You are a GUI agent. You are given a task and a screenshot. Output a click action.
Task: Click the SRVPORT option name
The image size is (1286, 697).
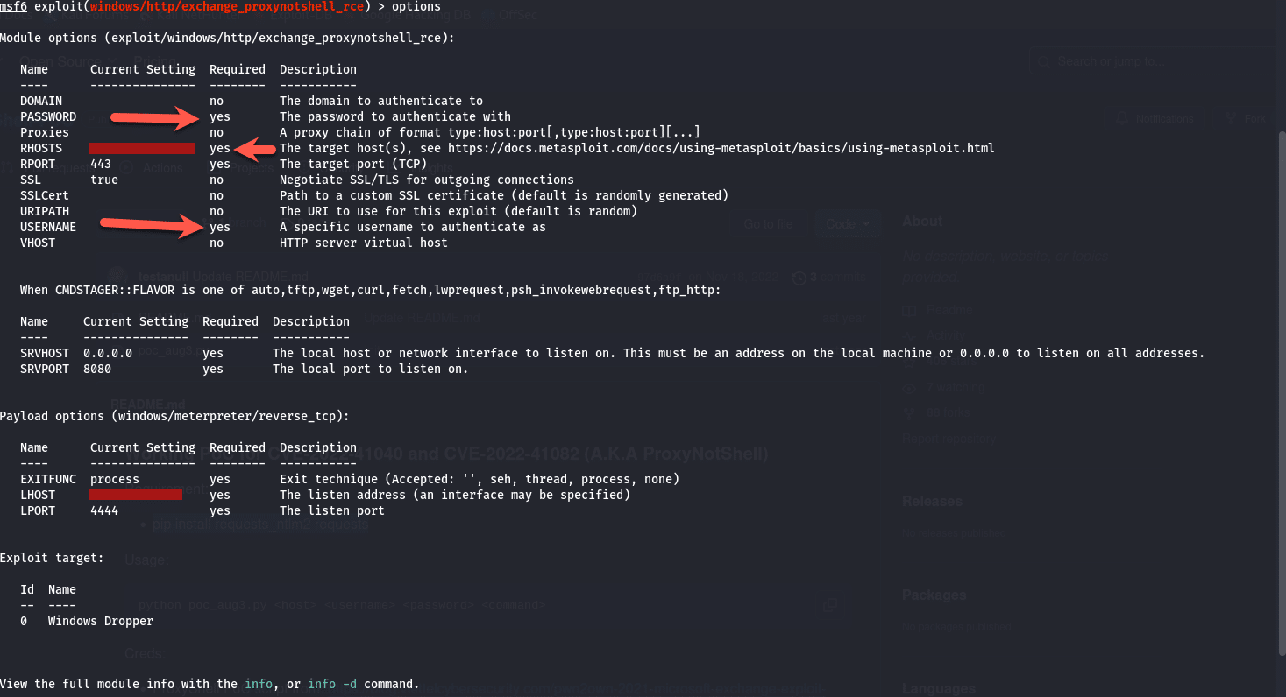(45, 370)
